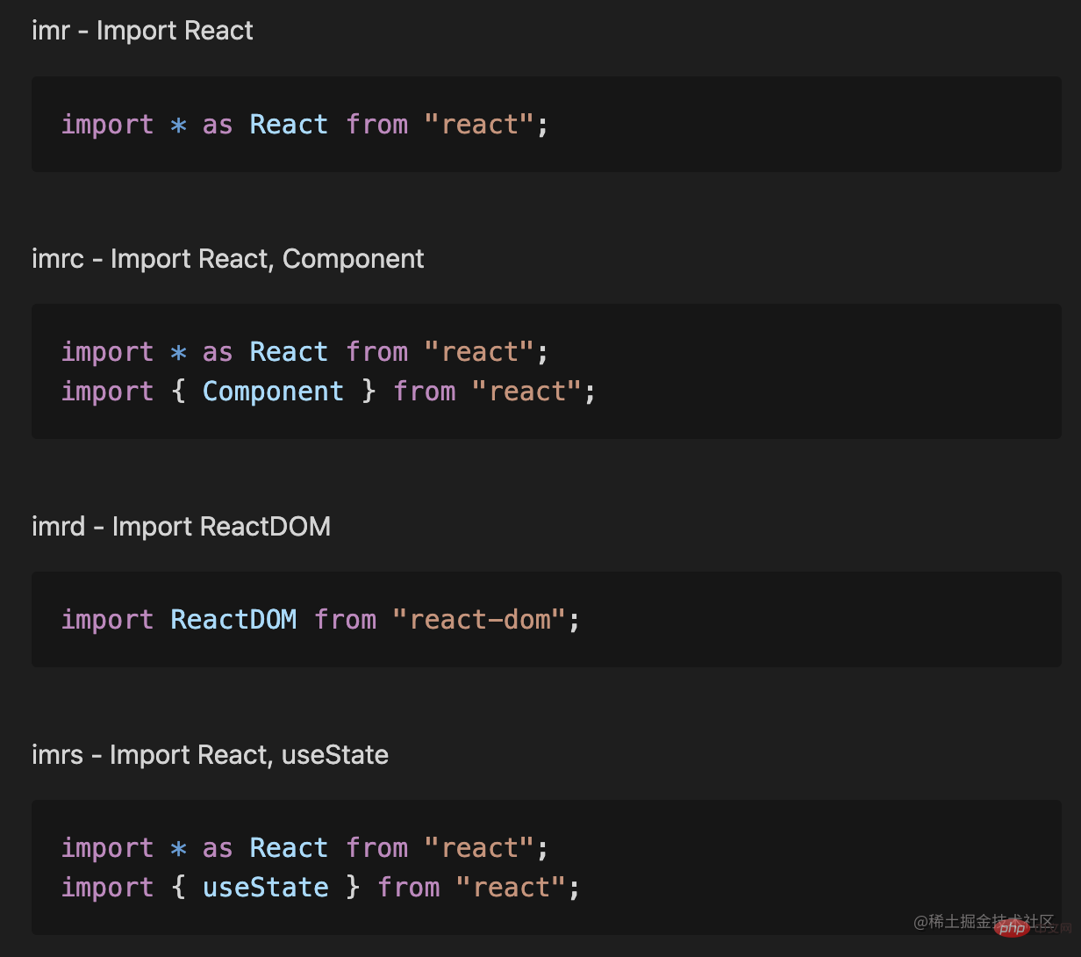Click the 'imrs - Import React, useState' heading

click(210, 755)
